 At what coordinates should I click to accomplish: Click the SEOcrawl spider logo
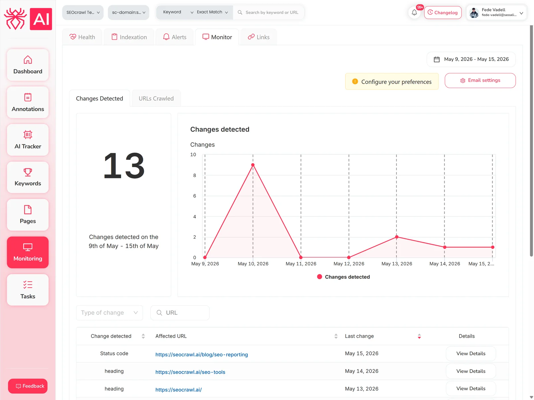point(15,19)
